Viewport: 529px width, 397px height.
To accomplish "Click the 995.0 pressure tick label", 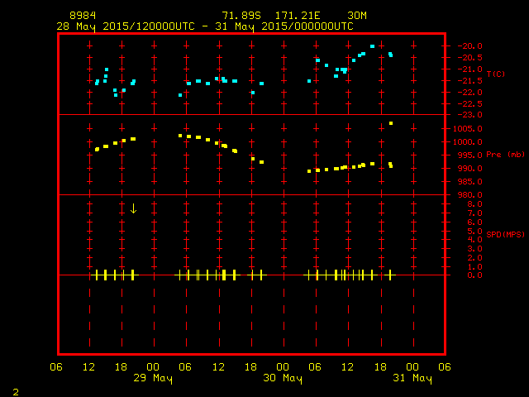I will [x=469, y=155].
